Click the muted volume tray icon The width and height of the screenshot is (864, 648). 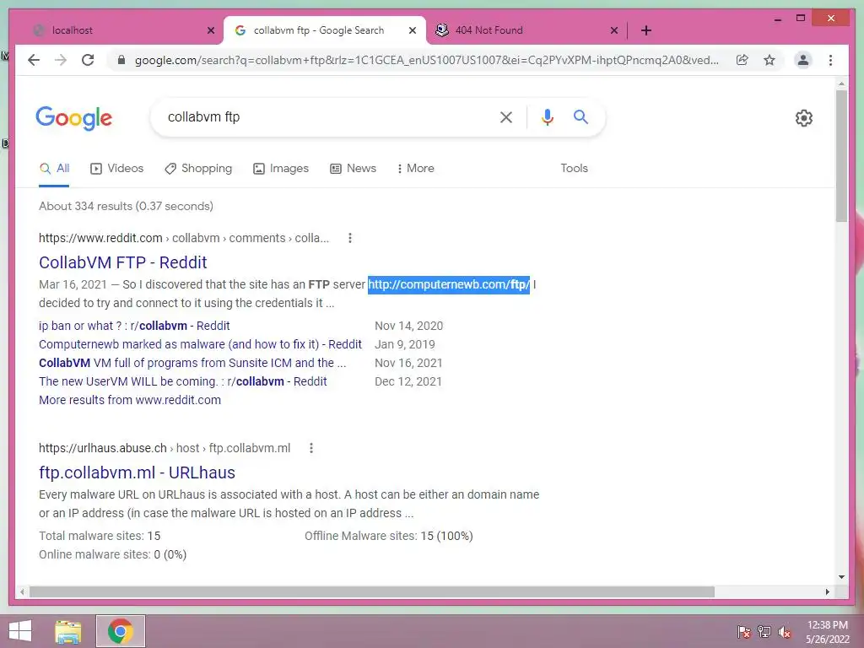785,631
